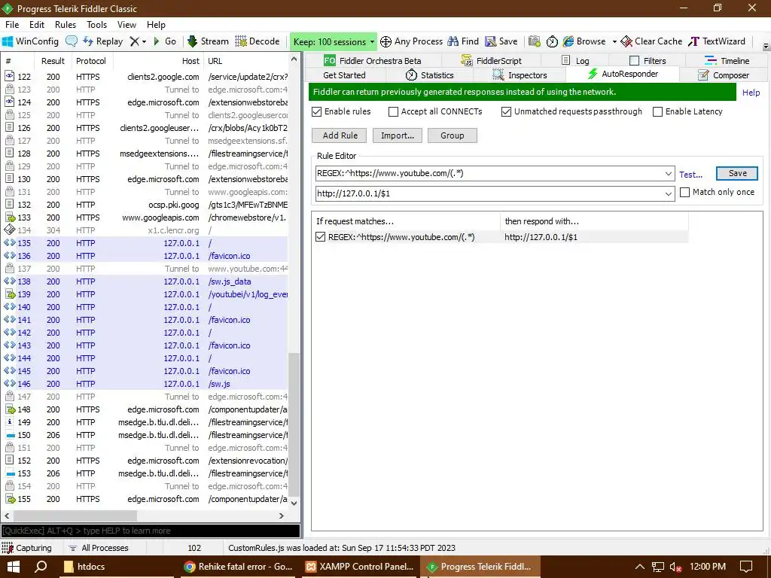This screenshot has width=771, height=578.
Task: Click the QuickExec command input box
Action: coord(151,531)
